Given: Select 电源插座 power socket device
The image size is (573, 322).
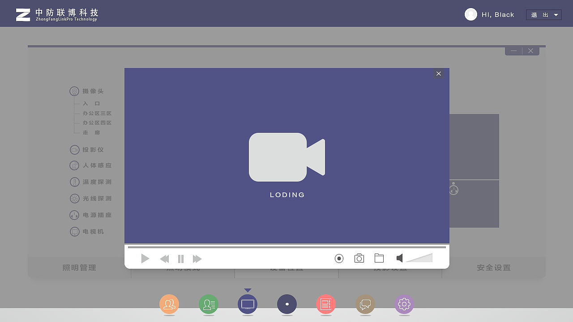Looking at the screenshot, I should pyautogui.click(x=97, y=215).
